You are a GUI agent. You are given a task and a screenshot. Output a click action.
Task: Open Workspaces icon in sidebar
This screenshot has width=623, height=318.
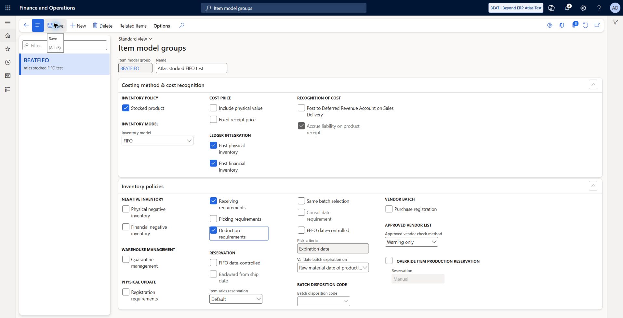click(8, 76)
